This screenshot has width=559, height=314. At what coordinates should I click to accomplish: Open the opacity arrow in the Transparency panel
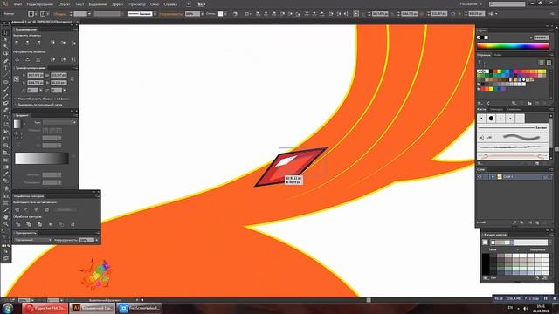97,240
